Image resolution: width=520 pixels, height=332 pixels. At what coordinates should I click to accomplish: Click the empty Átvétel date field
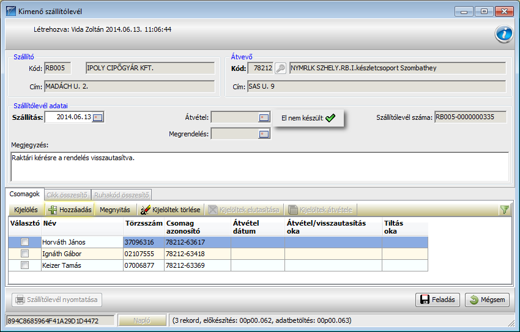click(235, 117)
